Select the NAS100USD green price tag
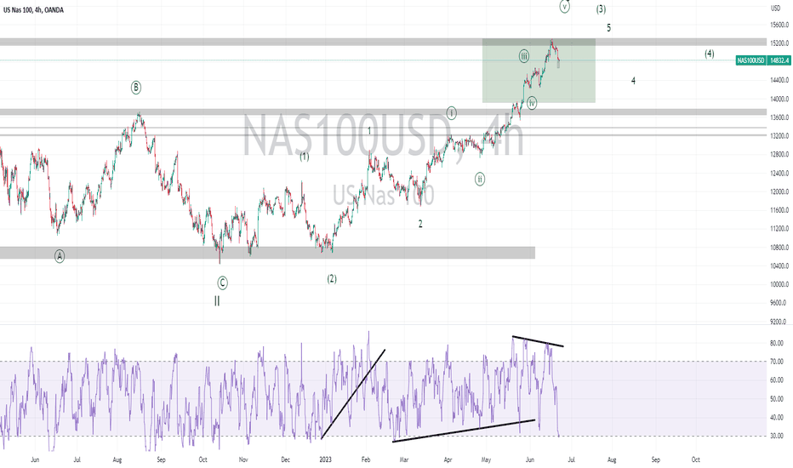The image size is (793, 468). pos(751,60)
